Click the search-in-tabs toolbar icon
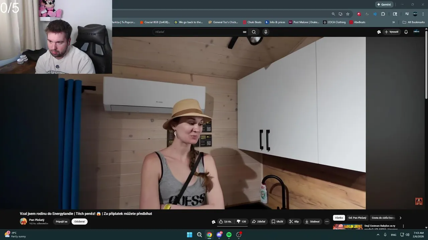Screen dimensions: 428x240 coord(395,14)
